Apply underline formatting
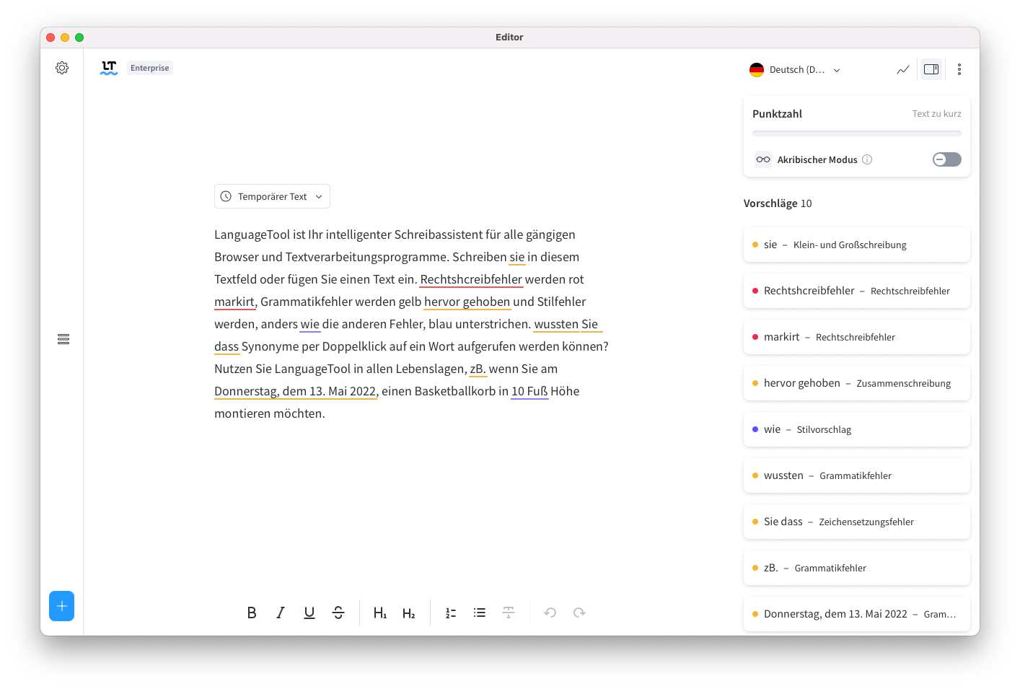The height and width of the screenshot is (689, 1020). click(309, 613)
